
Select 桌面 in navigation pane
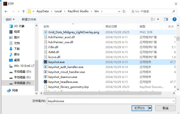[15, 60]
